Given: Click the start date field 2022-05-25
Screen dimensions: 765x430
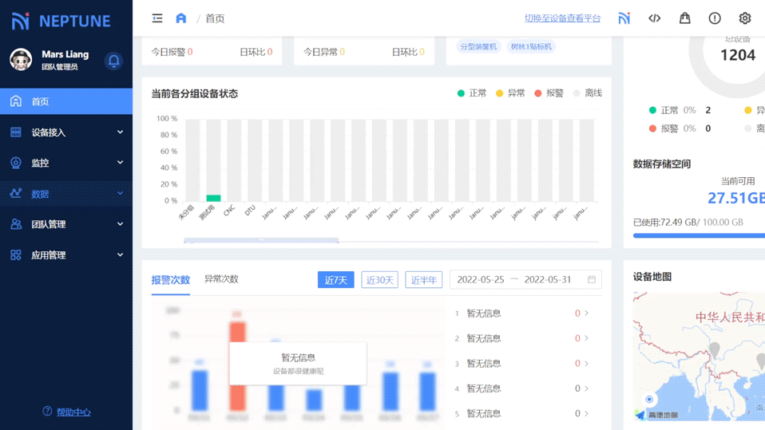Looking at the screenshot, I should [481, 280].
